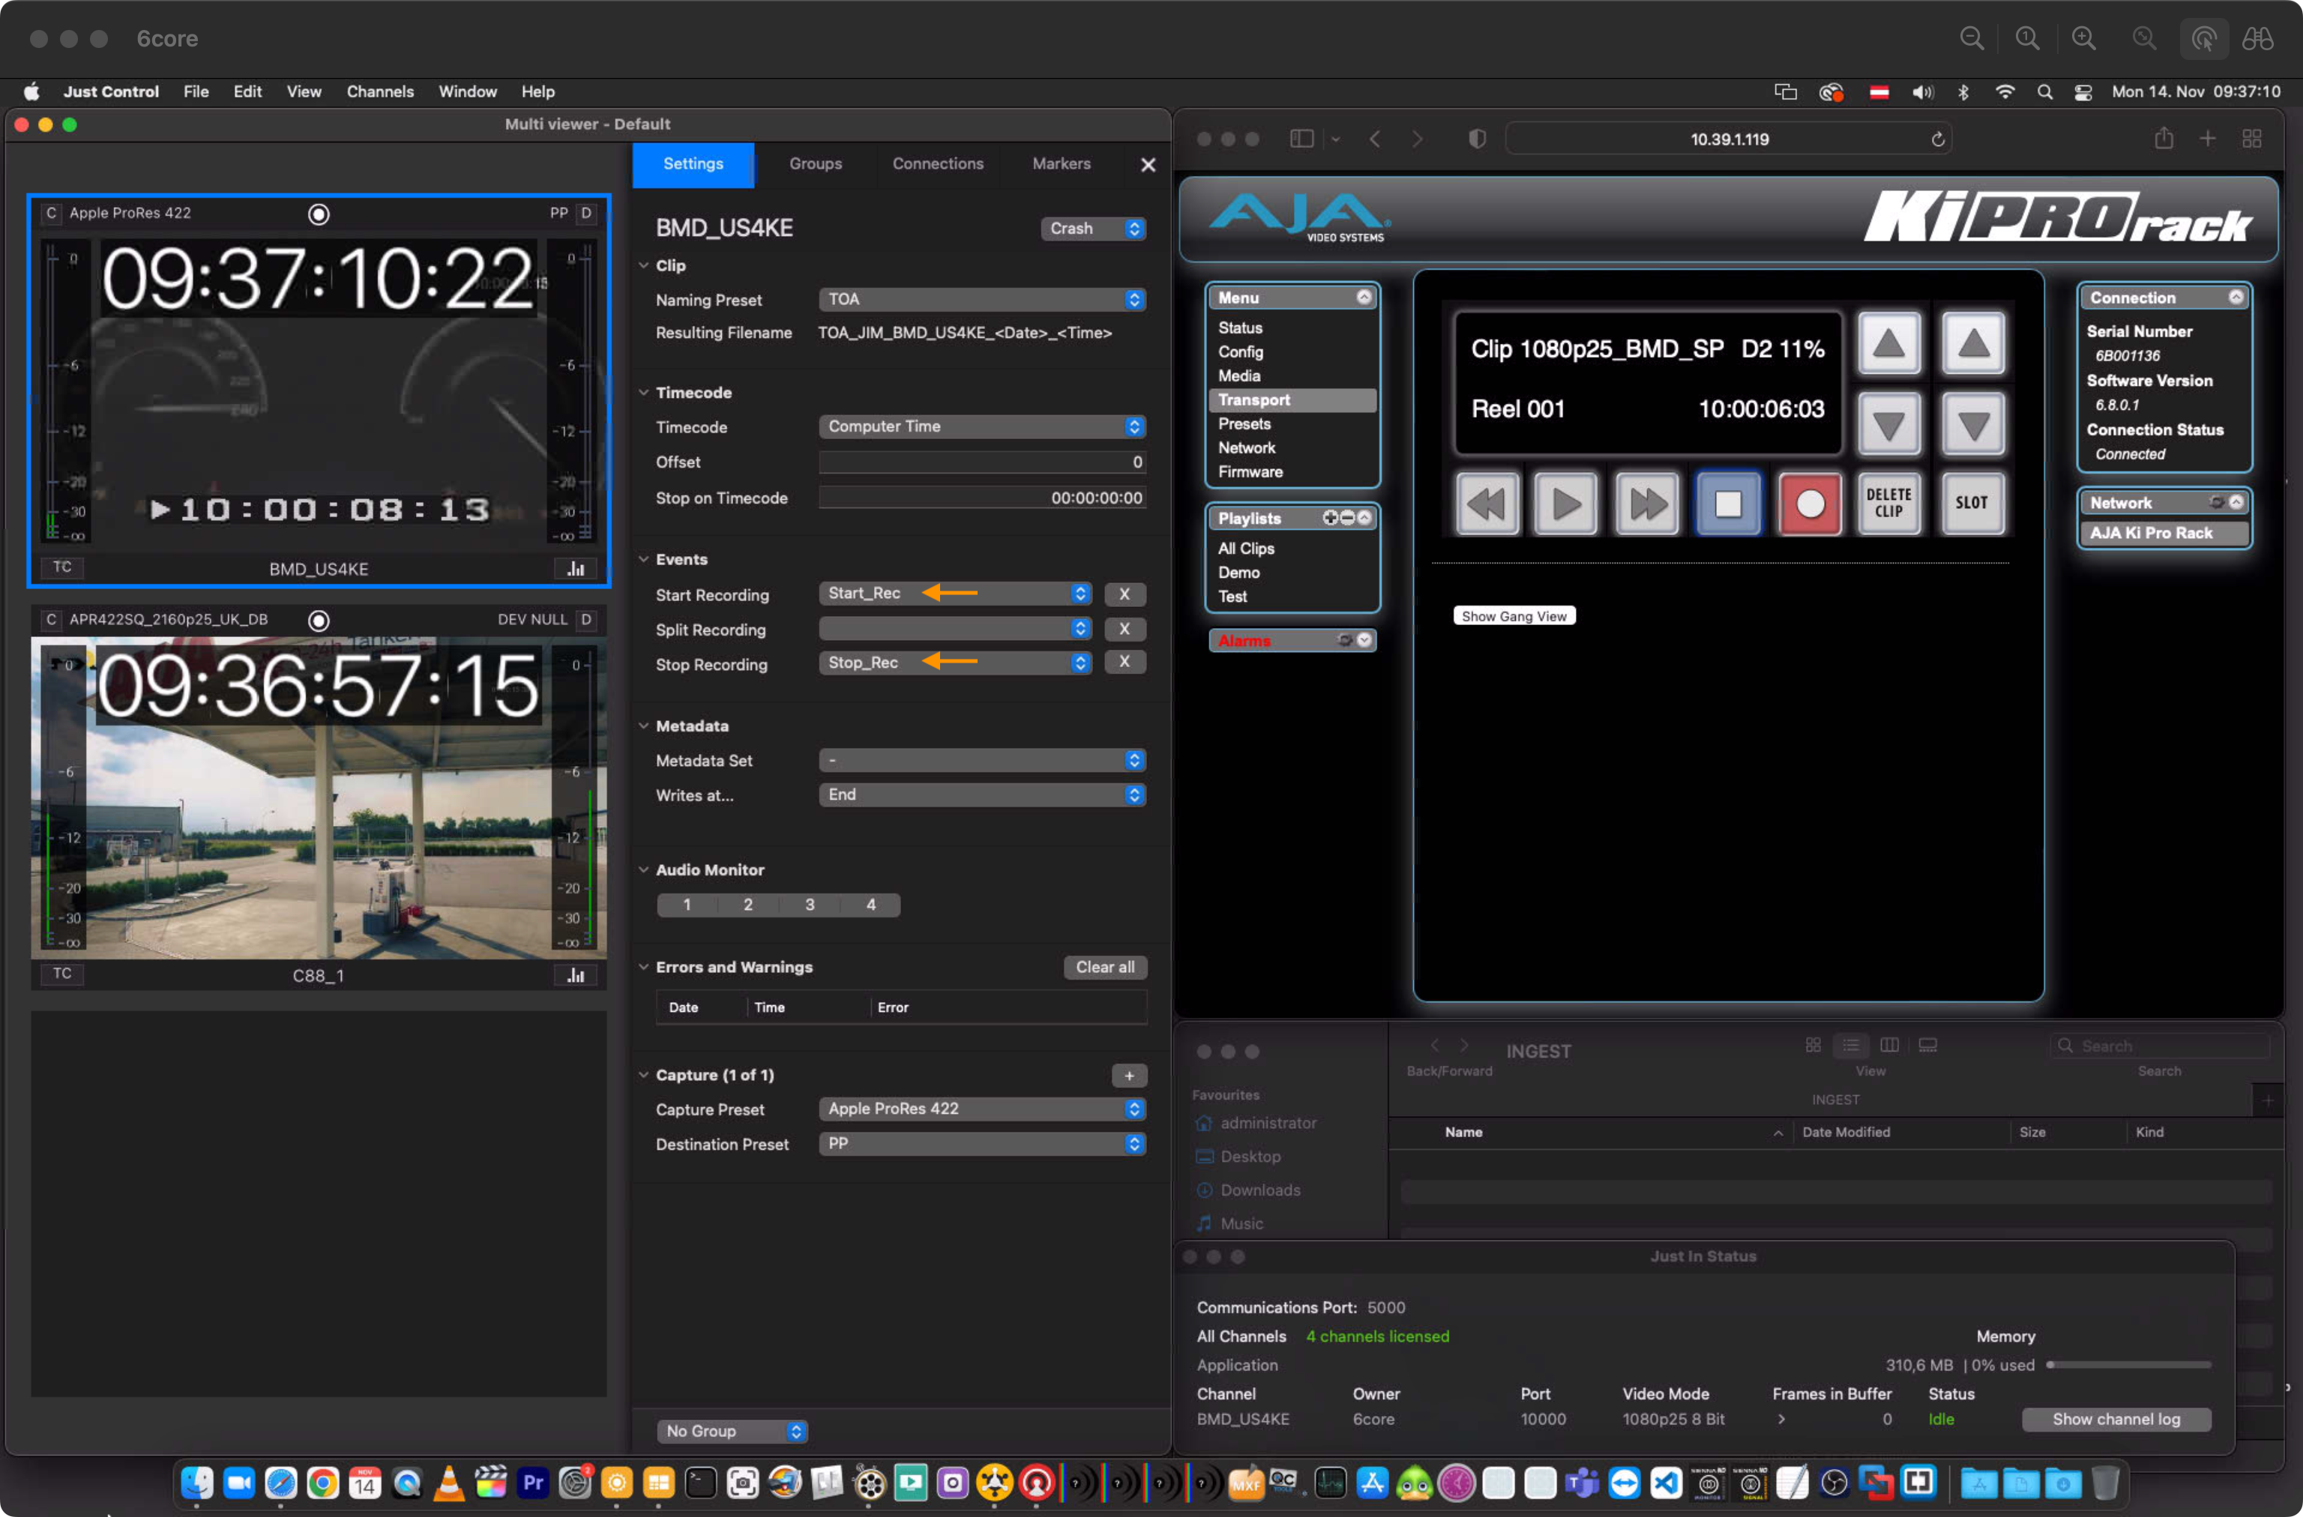Clear the Stop Recording event with X

(1125, 662)
